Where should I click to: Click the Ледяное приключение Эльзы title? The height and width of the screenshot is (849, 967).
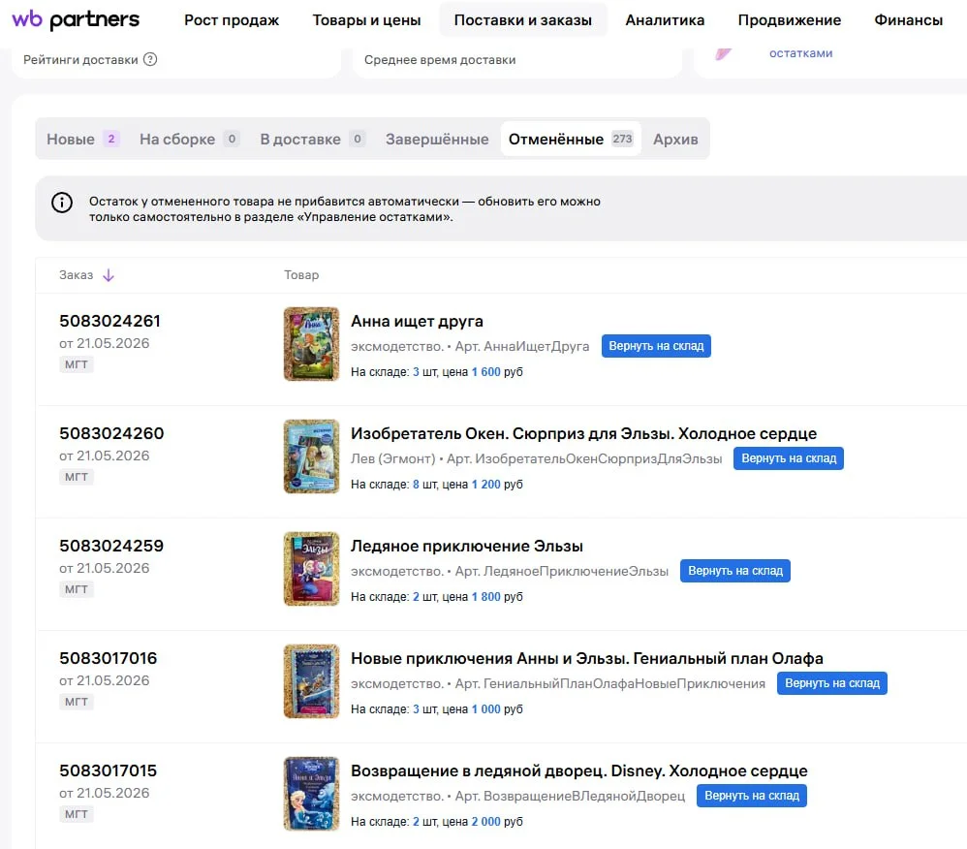[x=467, y=546]
